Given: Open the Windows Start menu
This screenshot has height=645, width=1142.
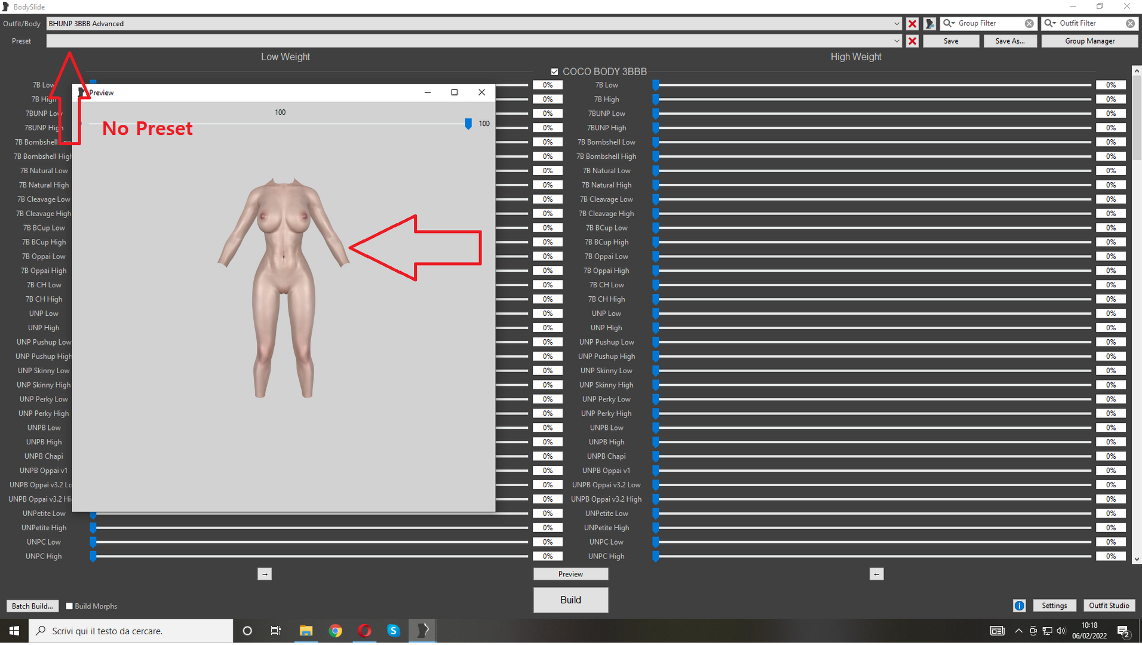Looking at the screenshot, I should 14,631.
